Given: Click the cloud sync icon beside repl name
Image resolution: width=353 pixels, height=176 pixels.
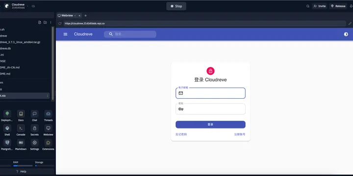Looking at the screenshot, I should pos(33,6).
